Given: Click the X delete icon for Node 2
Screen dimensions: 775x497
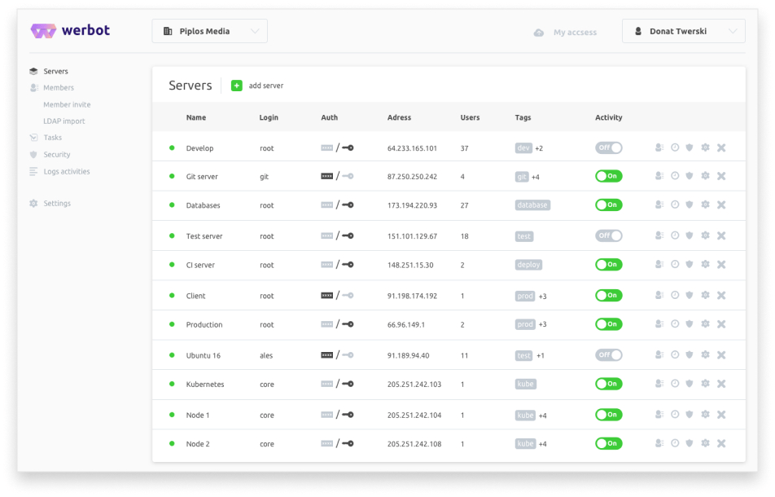Looking at the screenshot, I should click(721, 443).
